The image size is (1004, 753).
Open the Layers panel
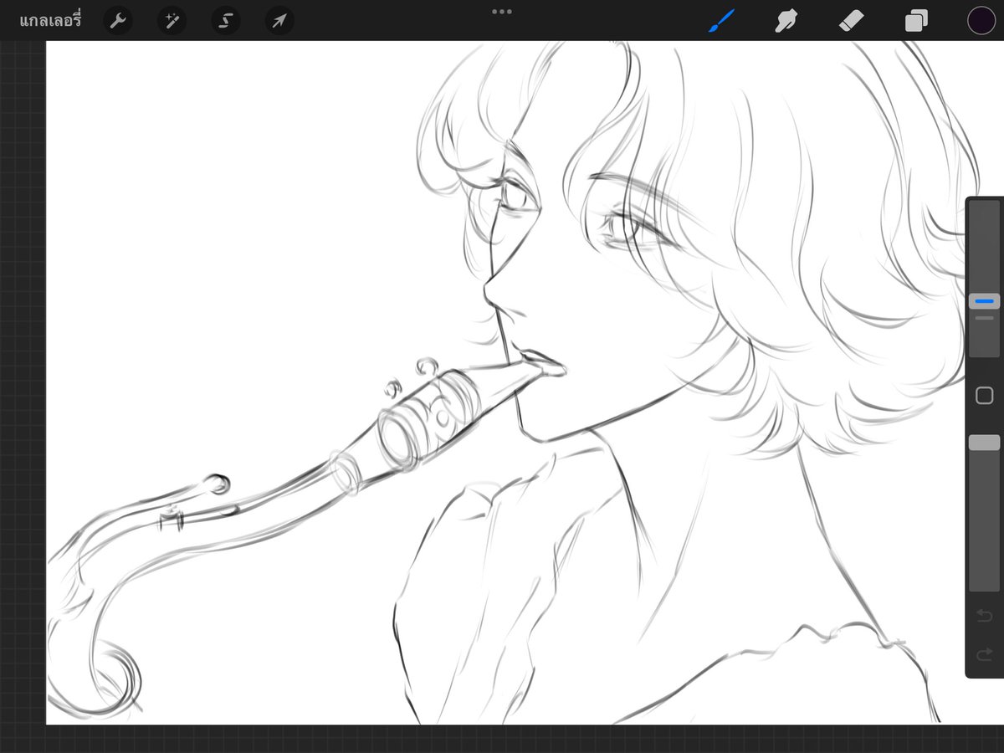(x=915, y=20)
